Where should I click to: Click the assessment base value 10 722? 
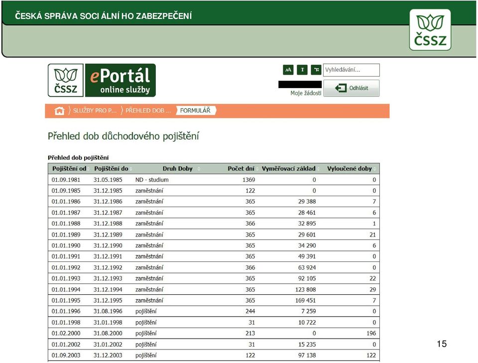click(x=307, y=323)
